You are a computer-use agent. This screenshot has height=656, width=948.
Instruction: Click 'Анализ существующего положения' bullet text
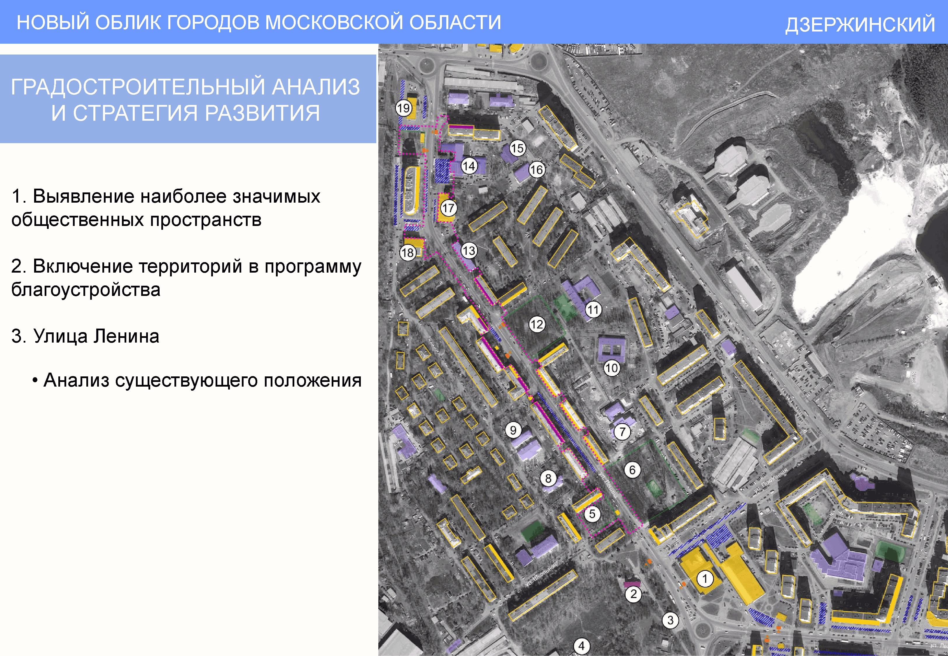click(x=202, y=380)
